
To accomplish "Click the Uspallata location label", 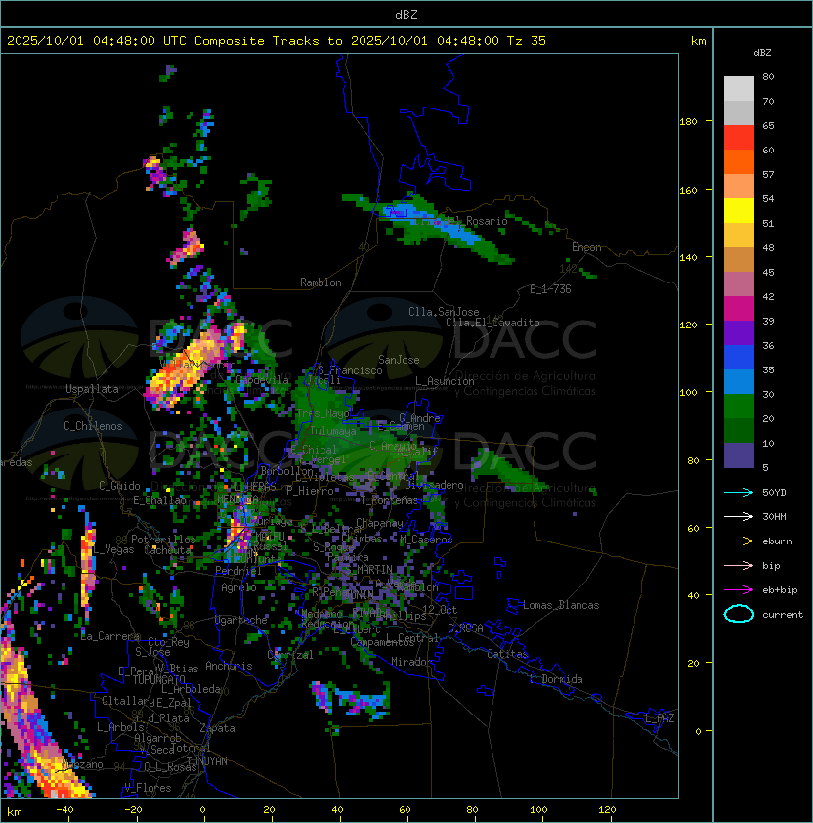I will 92,389.
